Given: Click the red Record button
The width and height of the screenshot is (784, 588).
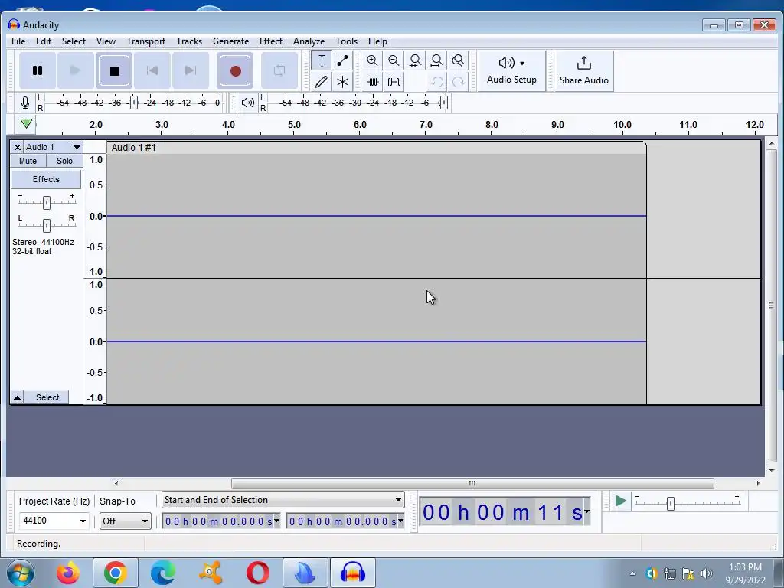Looking at the screenshot, I should click(x=236, y=70).
